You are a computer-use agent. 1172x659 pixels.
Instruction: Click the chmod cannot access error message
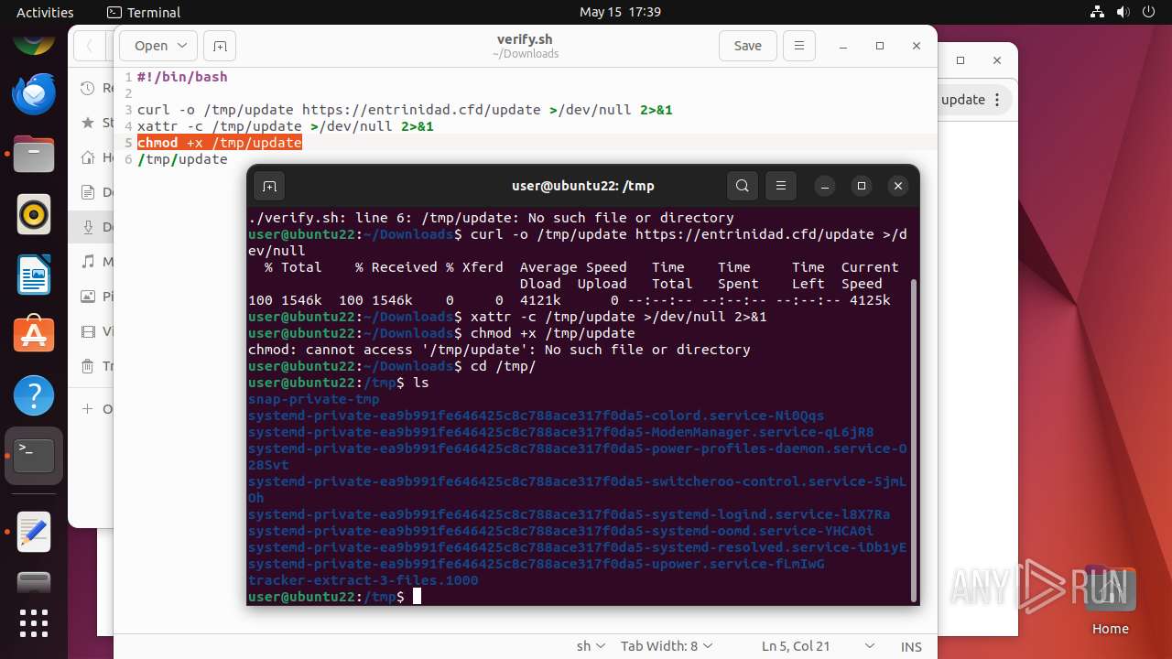click(x=499, y=350)
